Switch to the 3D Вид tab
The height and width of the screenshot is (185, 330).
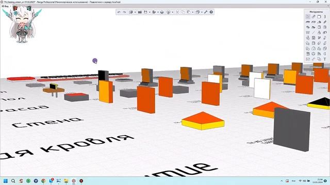(5, 6)
